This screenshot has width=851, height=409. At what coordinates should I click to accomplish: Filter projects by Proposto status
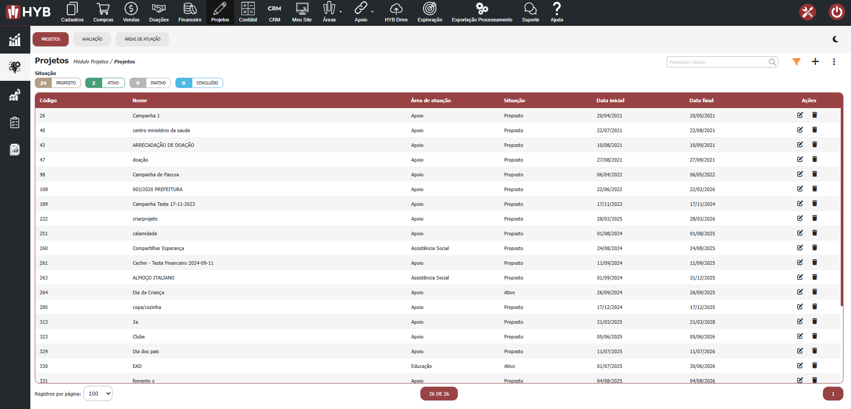tap(58, 83)
